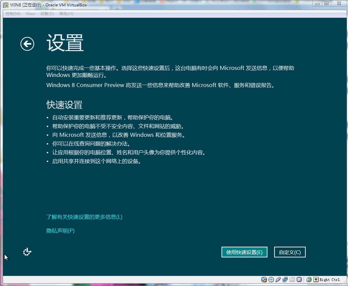Open the 帮助(H) menu
This screenshot has height=286, width=348.
pyautogui.click(x=66, y=14)
